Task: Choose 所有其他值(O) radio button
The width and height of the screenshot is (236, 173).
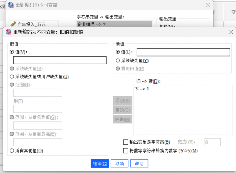Action: [x=12, y=150]
